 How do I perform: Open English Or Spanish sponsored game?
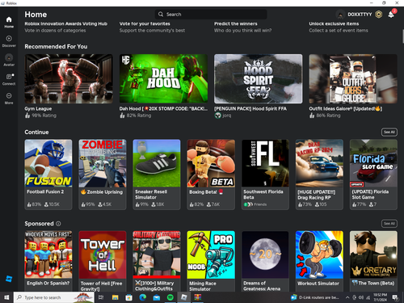coord(48,261)
